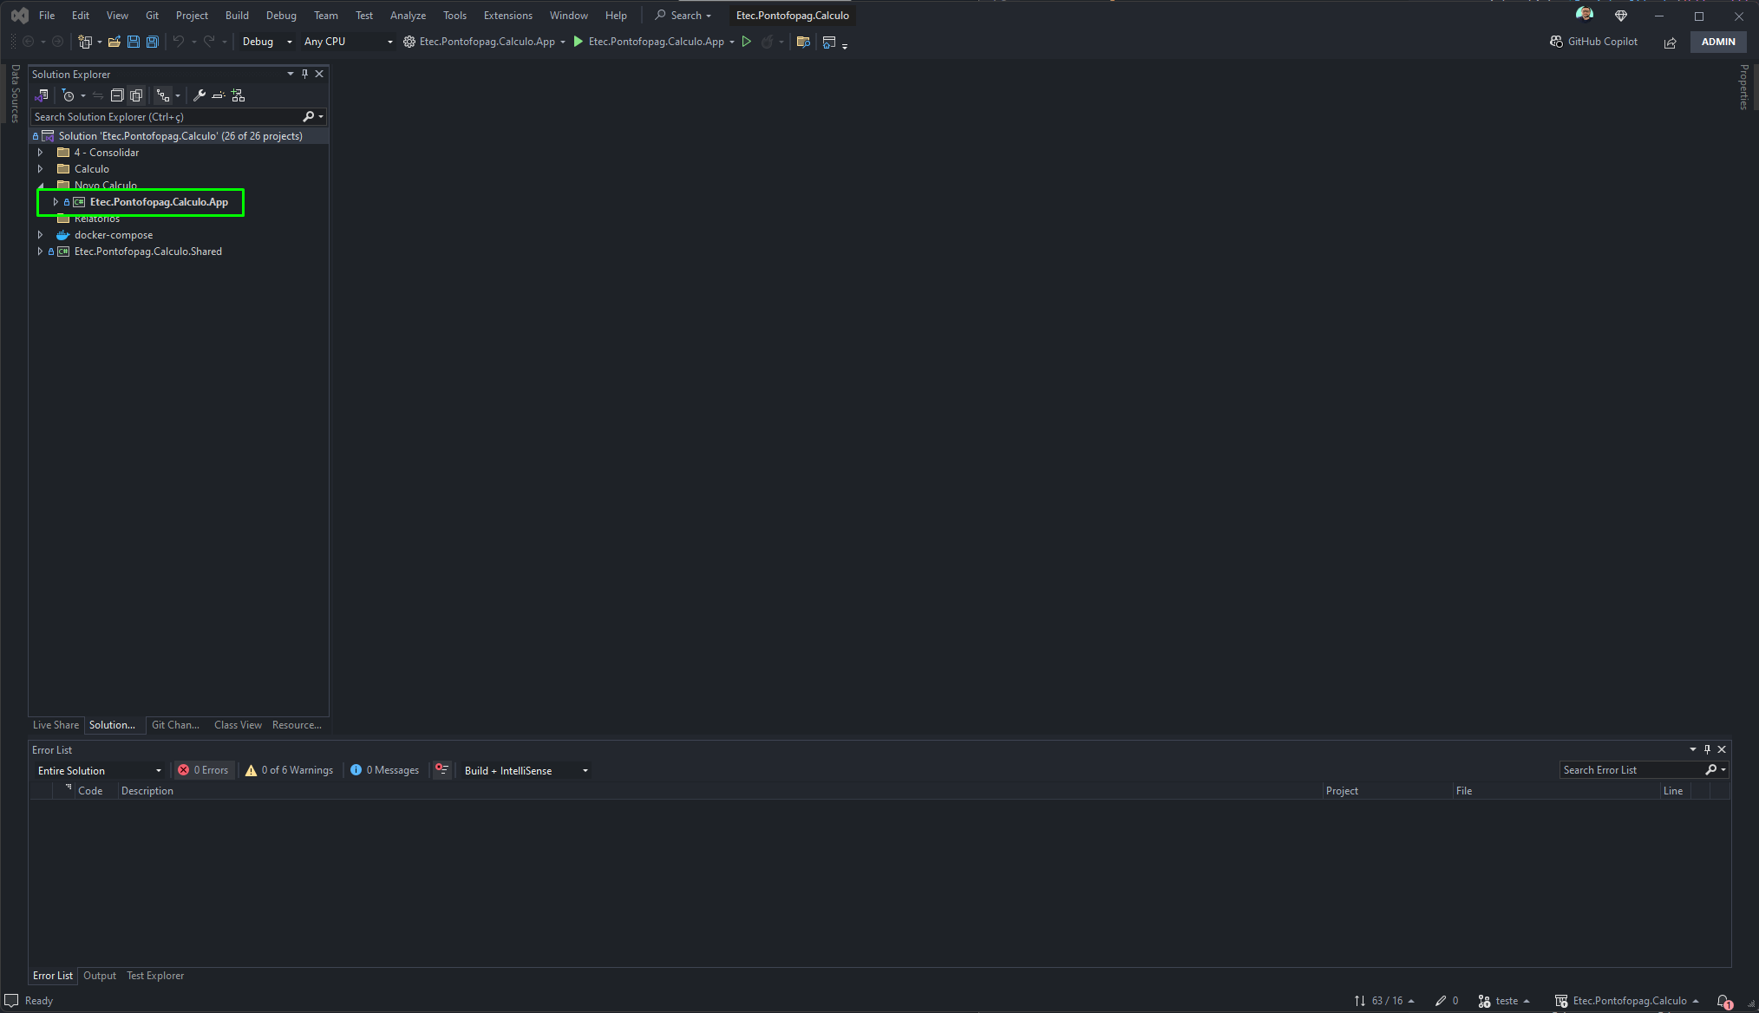
Task: Open Properties wrench icon in Solution Explorer
Action: tap(199, 95)
